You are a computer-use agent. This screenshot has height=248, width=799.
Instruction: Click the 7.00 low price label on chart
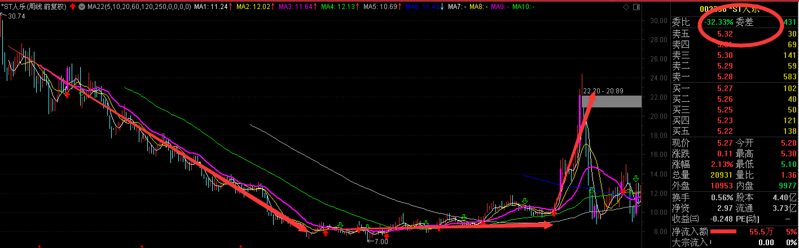(381, 241)
